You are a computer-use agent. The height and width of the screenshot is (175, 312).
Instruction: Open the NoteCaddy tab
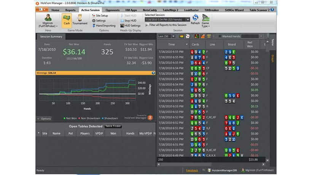pos(150,10)
